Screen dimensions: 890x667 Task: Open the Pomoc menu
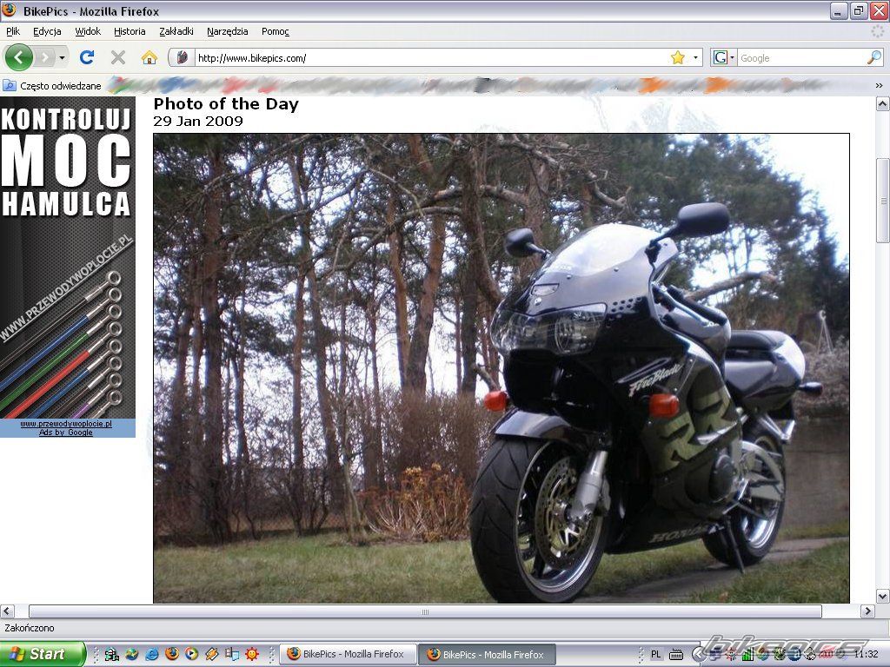pyautogui.click(x=276, y=32)
